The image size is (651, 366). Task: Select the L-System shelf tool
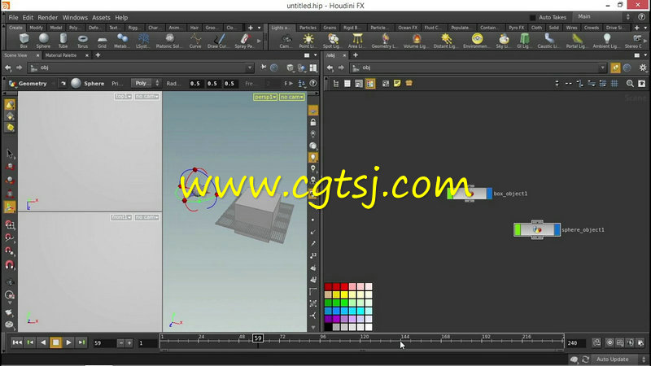[143, 41]
